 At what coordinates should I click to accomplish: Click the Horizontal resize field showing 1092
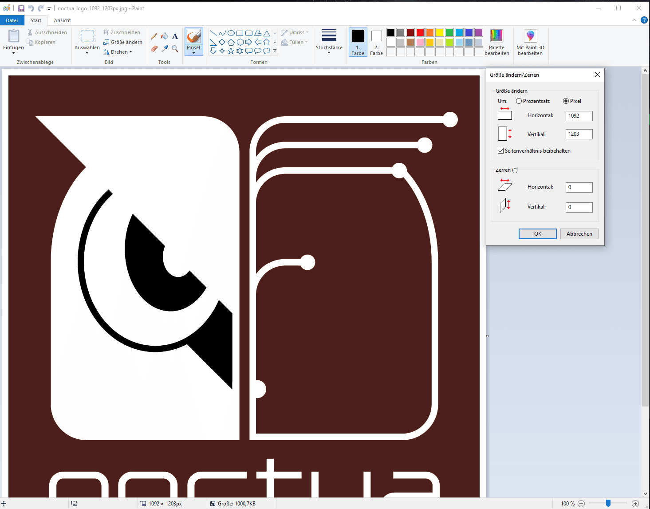pos(579,116)
